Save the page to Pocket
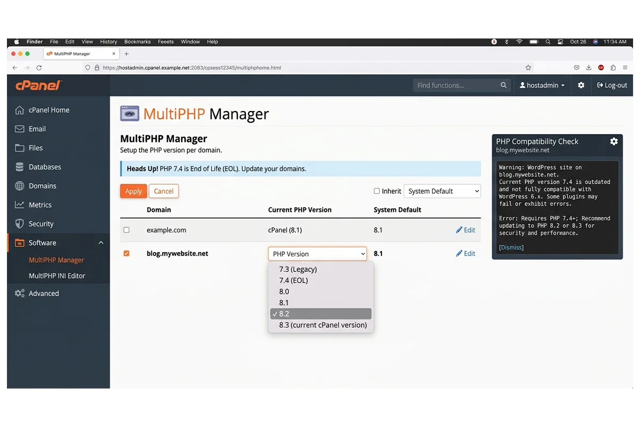The image size is (640, 427). click(x=577, y=68)
